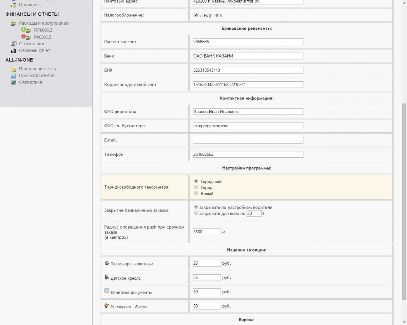Select закрывать по настройкам водителя option
The image size is (407, 325).
click(196, 207)
